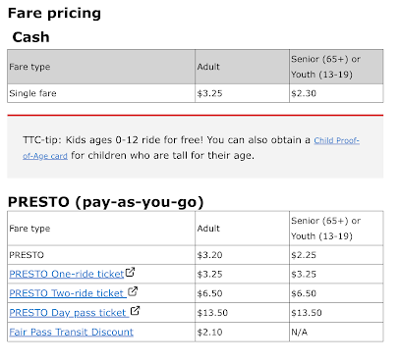Click external link icon beside Day pass ticket
The width and height of the screenshot is (401, 362).
click(x=135, y=310)
